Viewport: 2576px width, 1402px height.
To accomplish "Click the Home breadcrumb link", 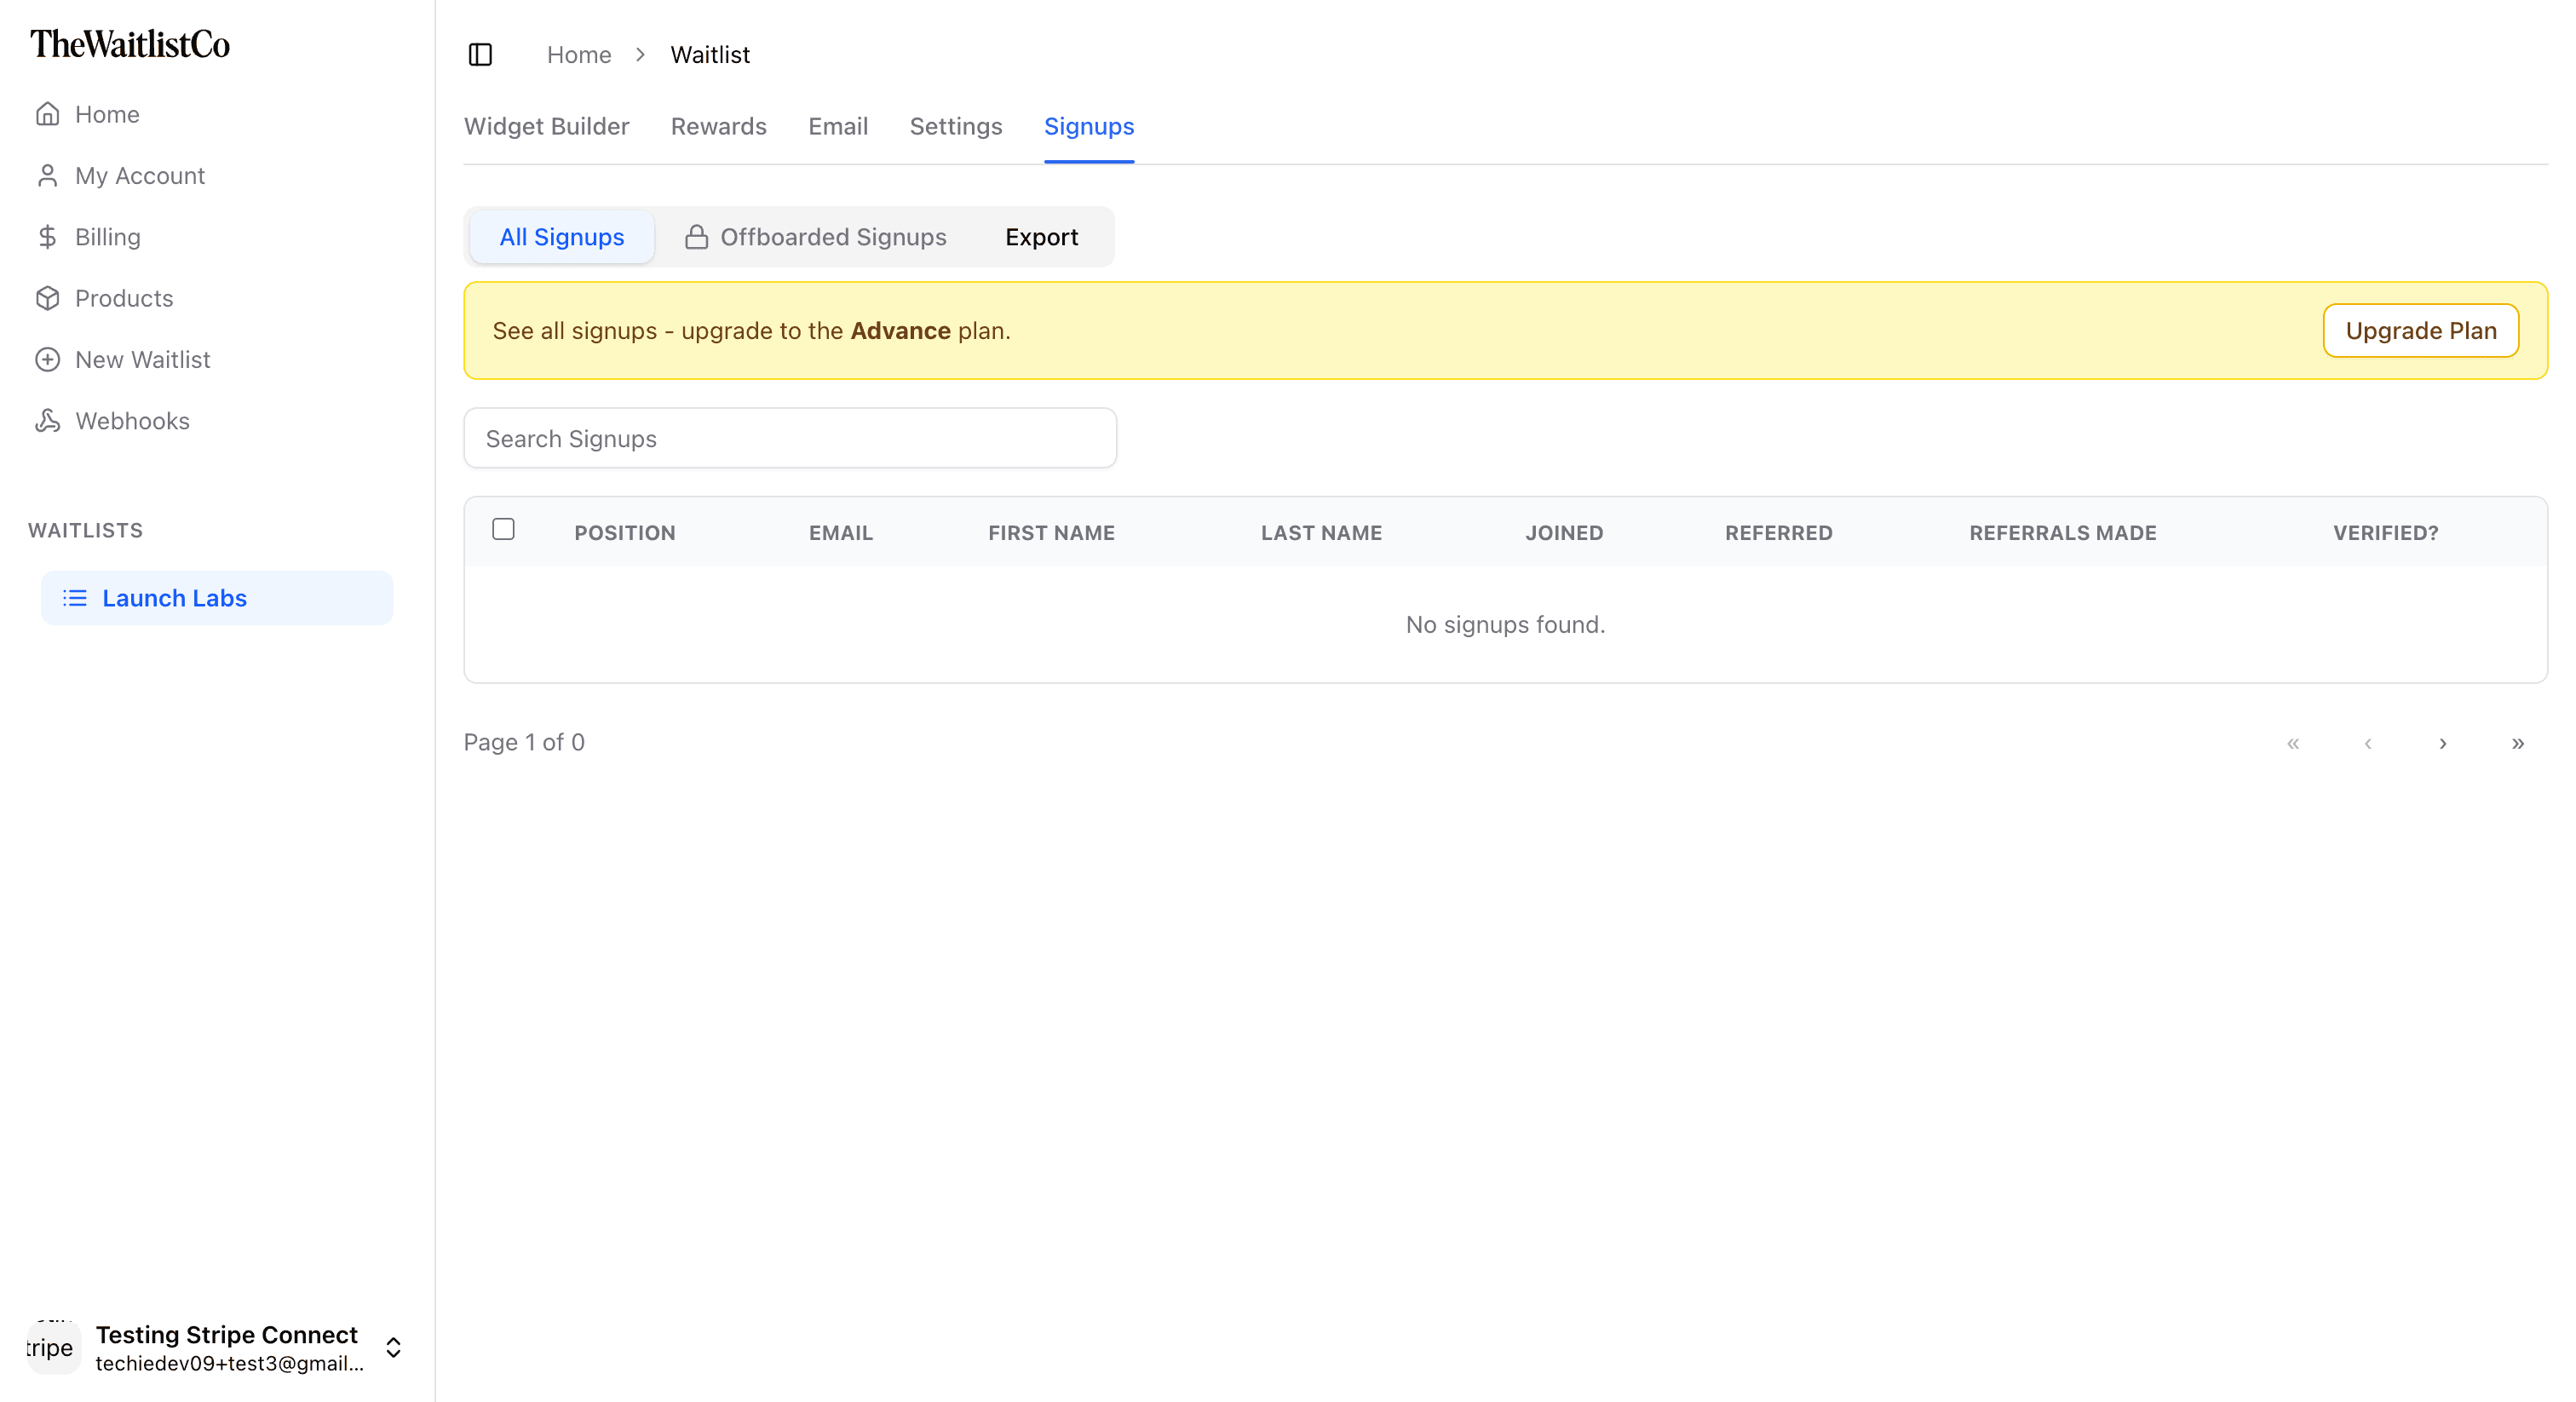I will (579, 55).
